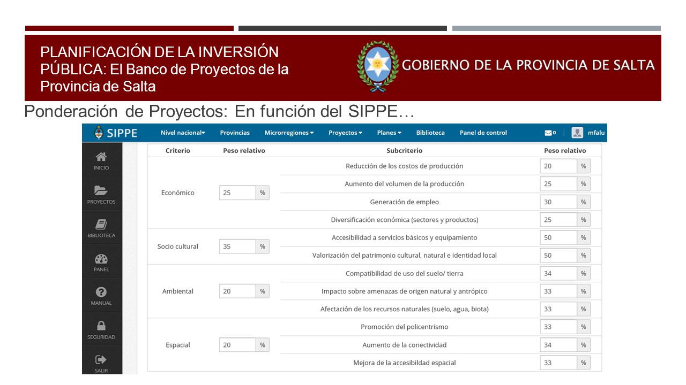
Task: Click the Espacial criterion label
Action: (178, 345)
